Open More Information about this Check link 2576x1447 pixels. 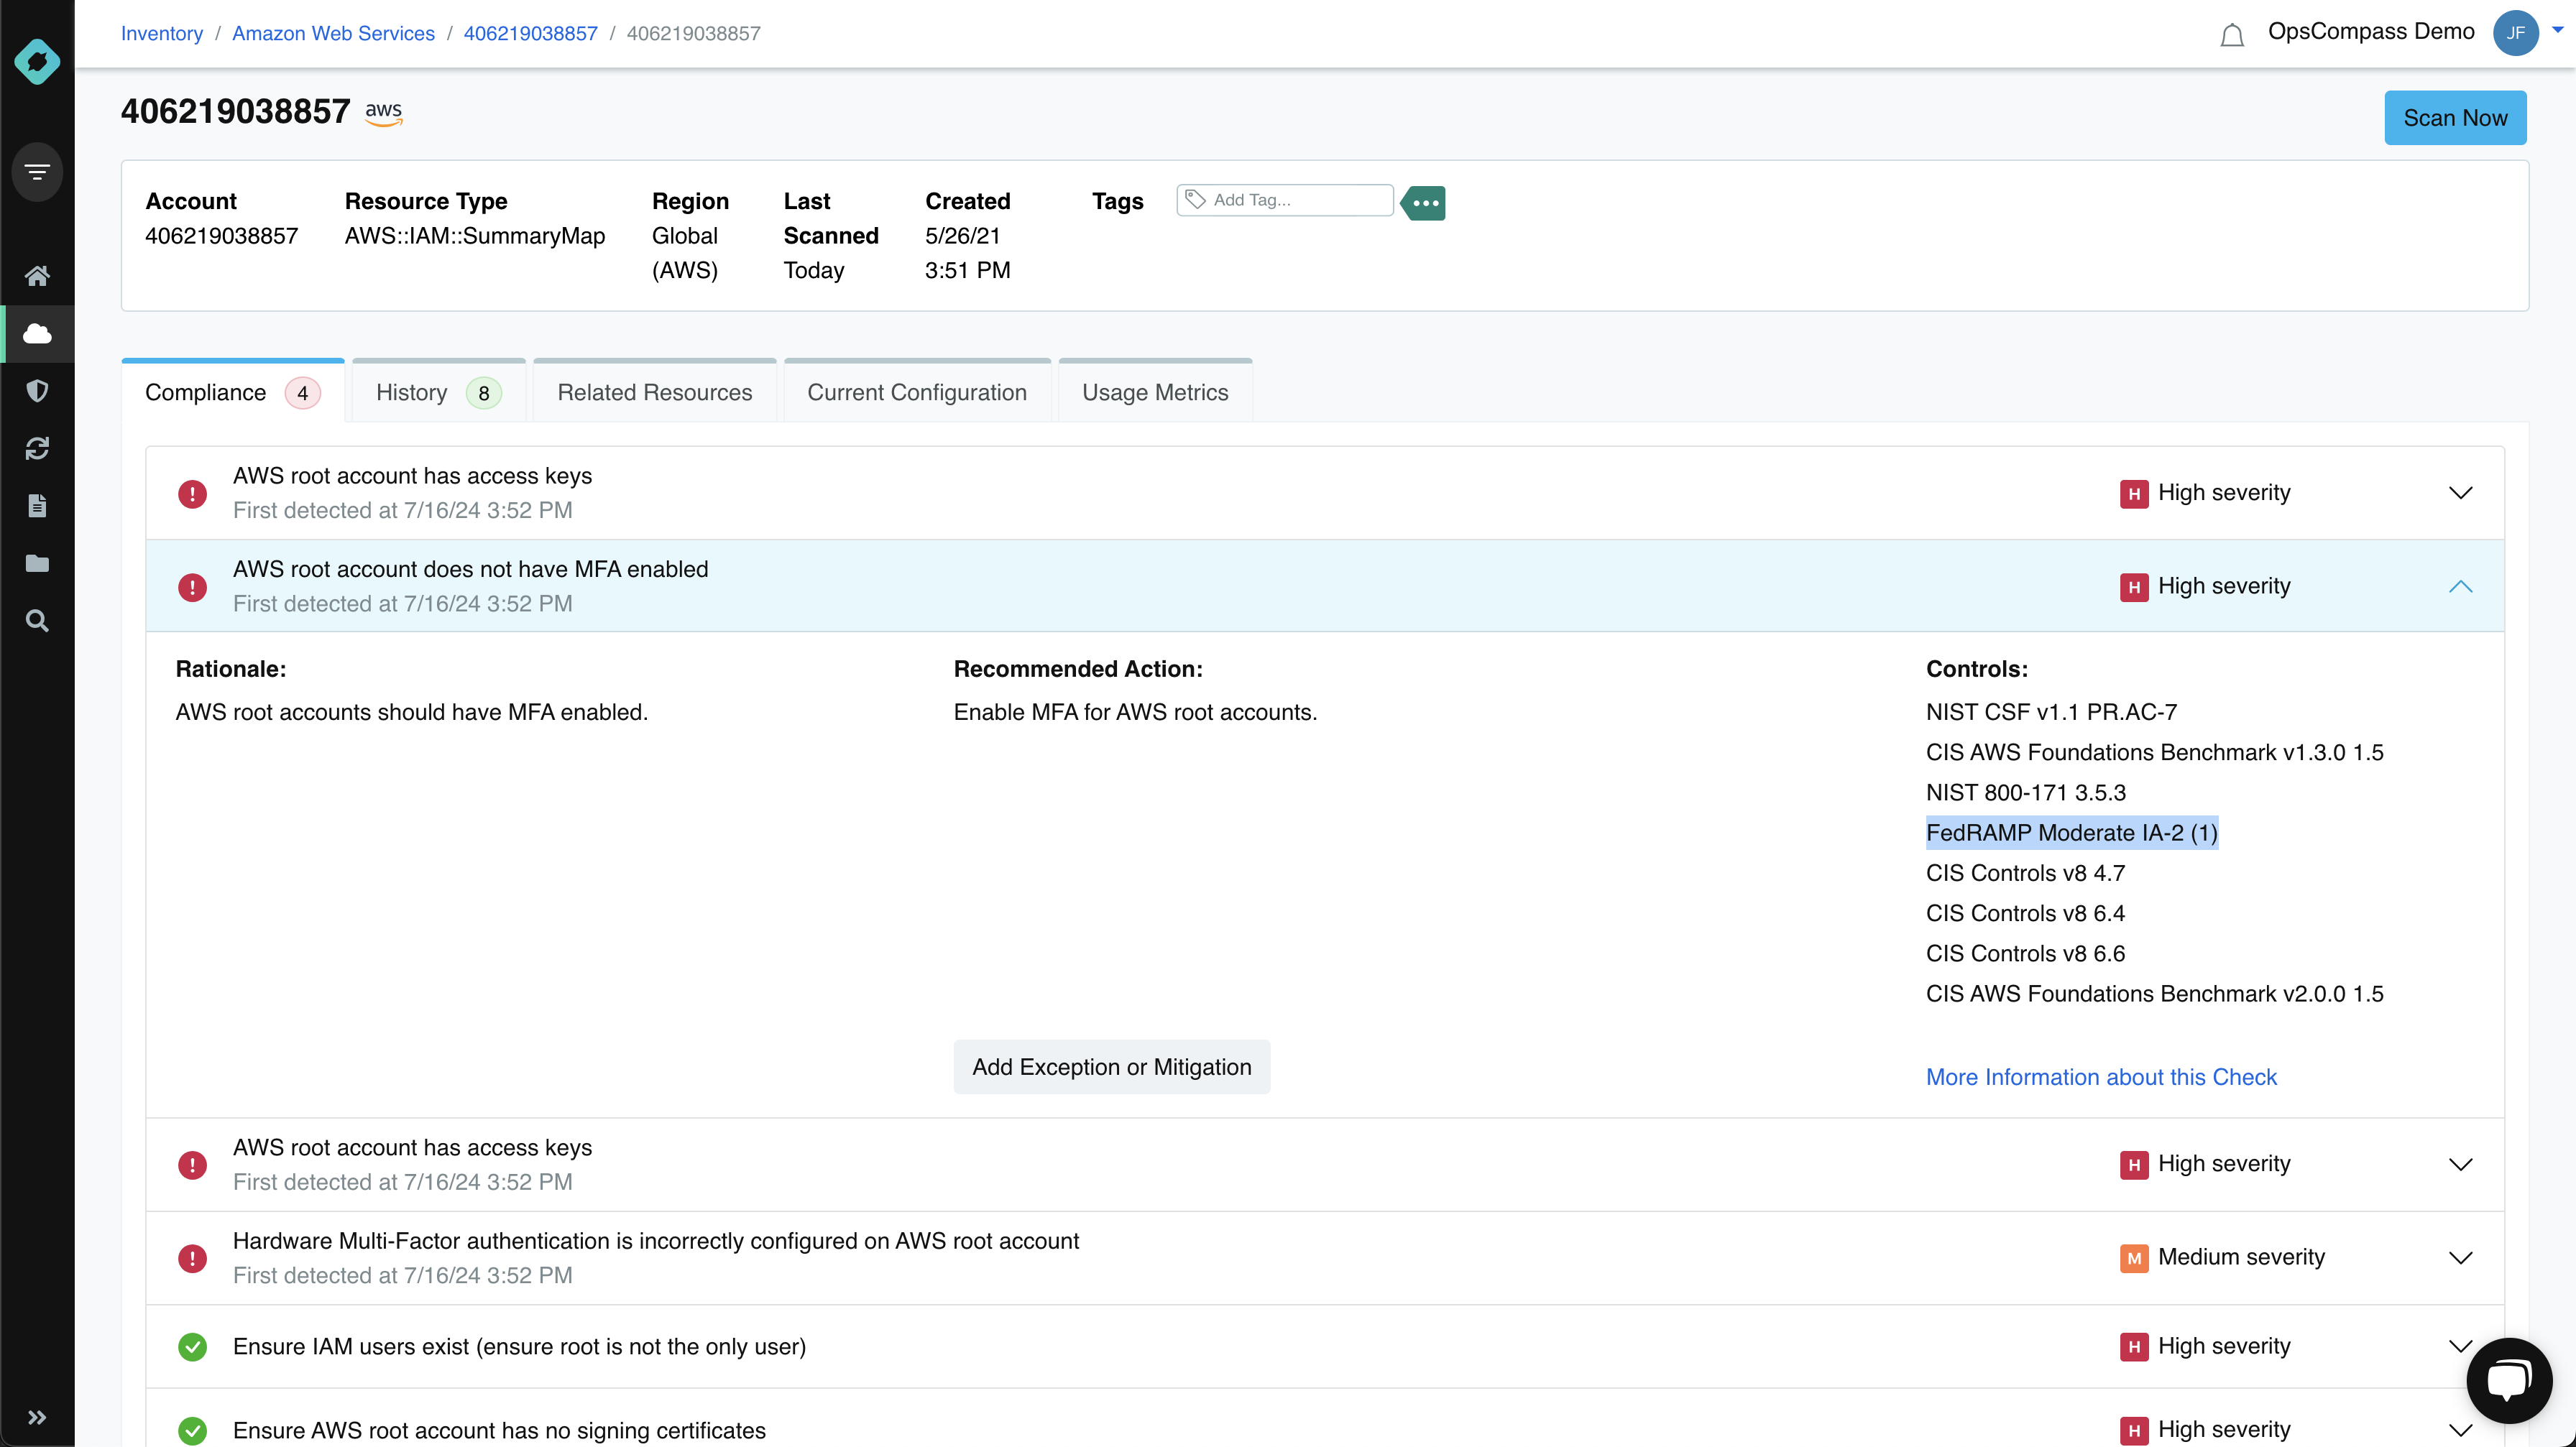click(2102, 1076)
